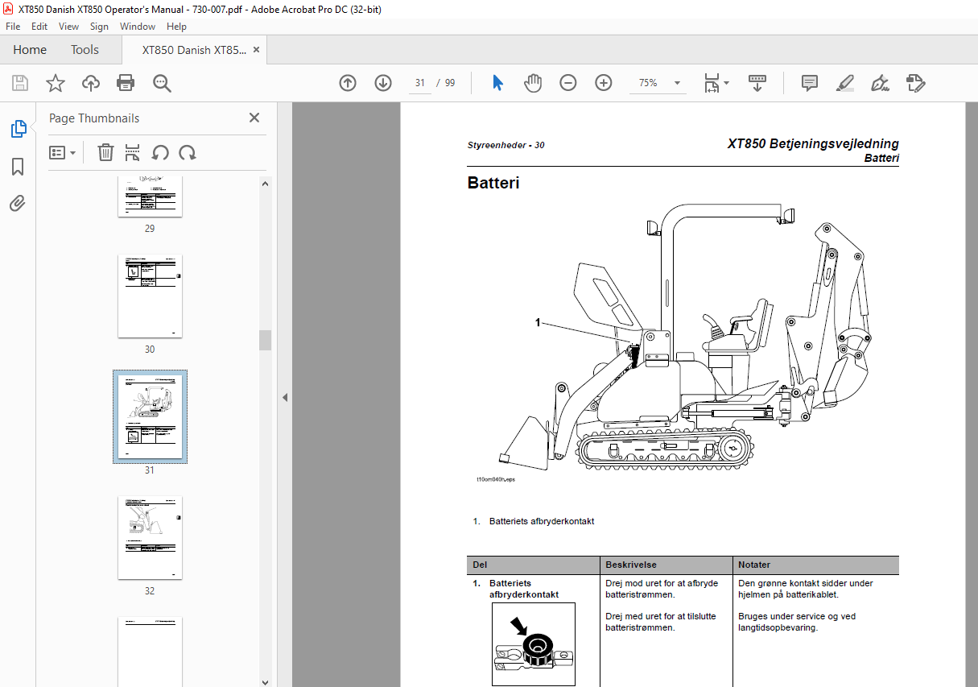The width and height of the screenshot is (978, 687).
Task: Open the Page Thumbnails sidebar icon
Action: point(18,128)
